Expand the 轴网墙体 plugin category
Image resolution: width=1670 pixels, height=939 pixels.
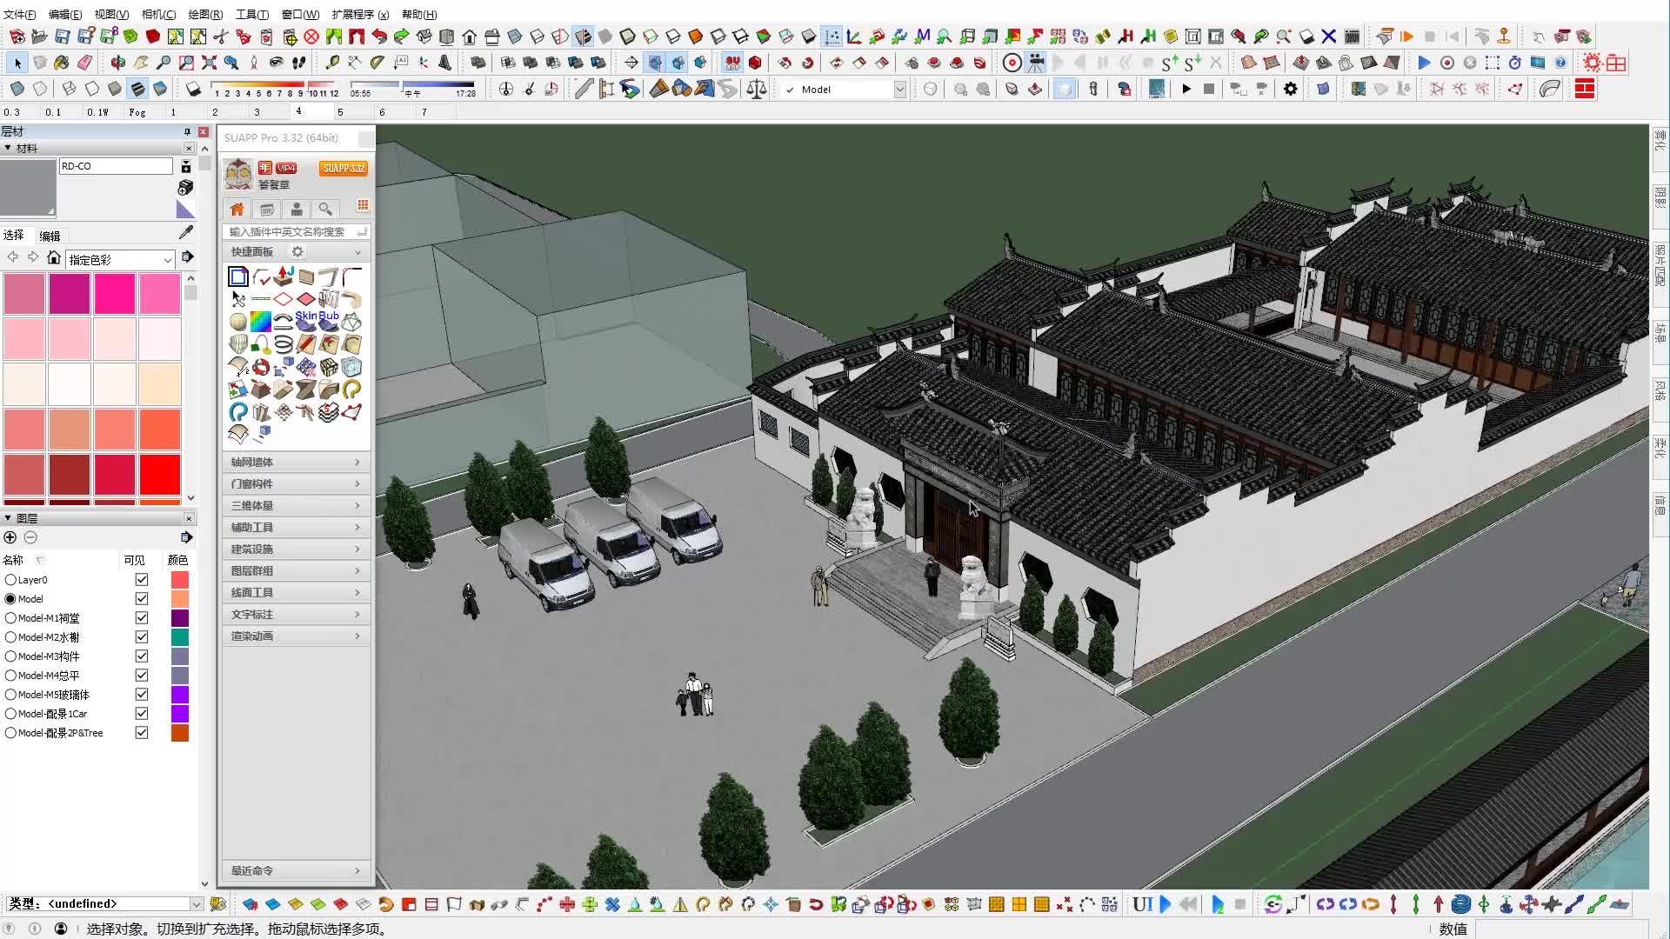(296, 462)
